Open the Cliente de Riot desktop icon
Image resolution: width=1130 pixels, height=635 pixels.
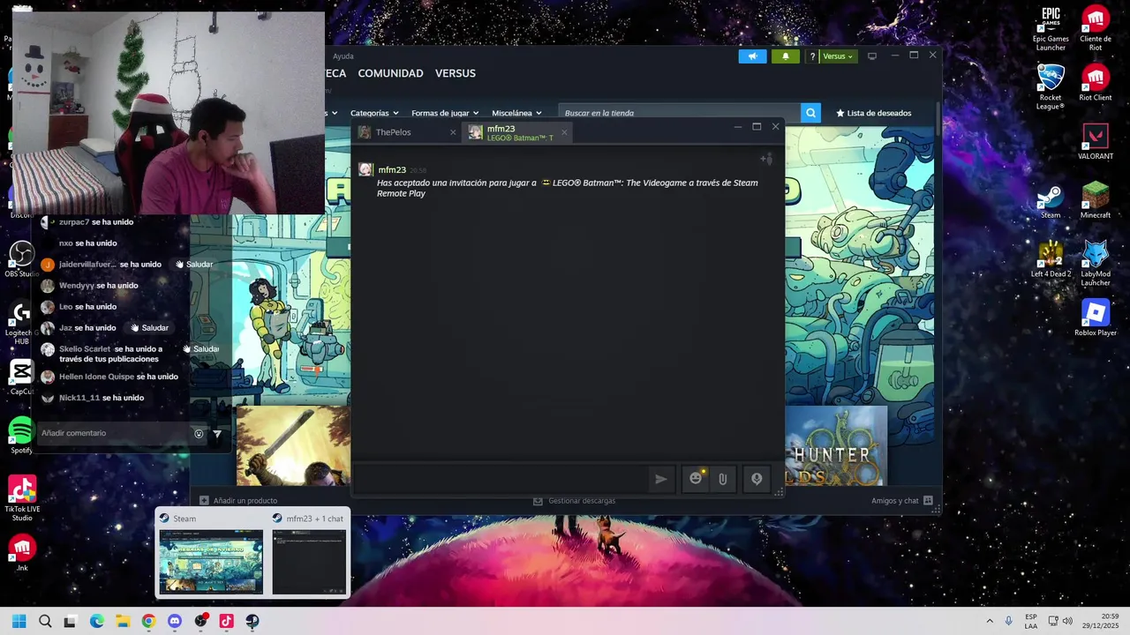[1096, 29]
